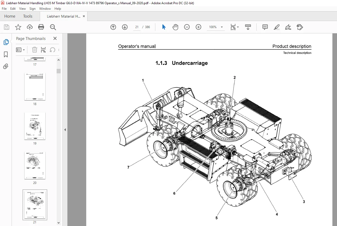Image resolution: width=337 pixels, height=226 pixels.
Task: Bookmark file with the star icon
Action: 18,27
